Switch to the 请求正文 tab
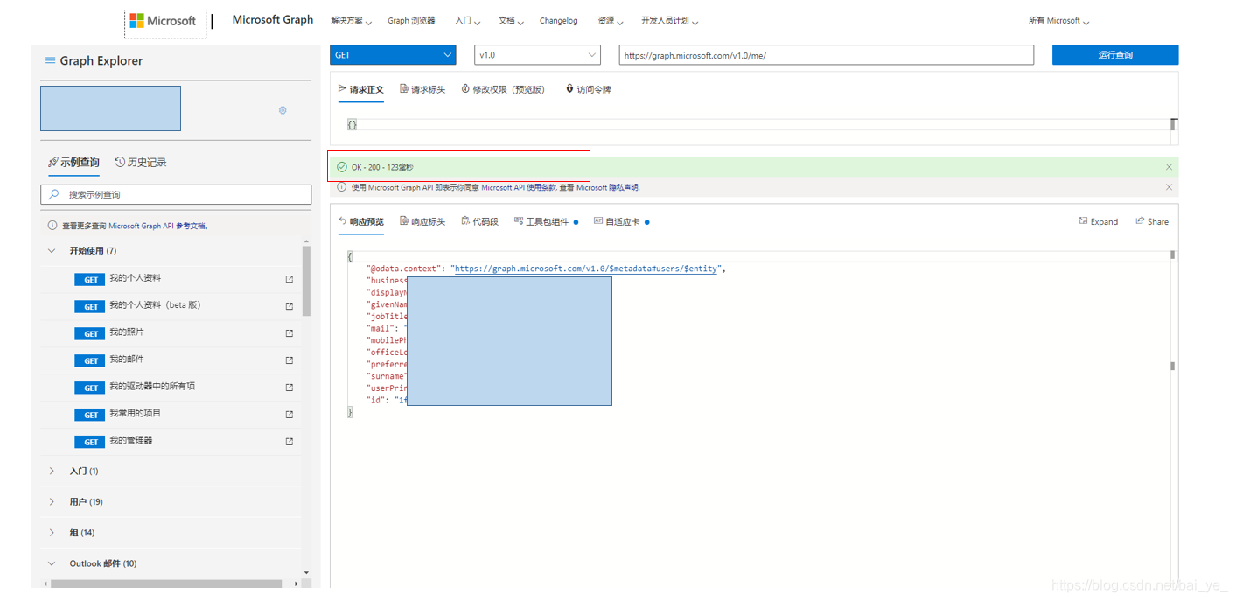This screenshot has height=601, width=1236. click(360, 90)
